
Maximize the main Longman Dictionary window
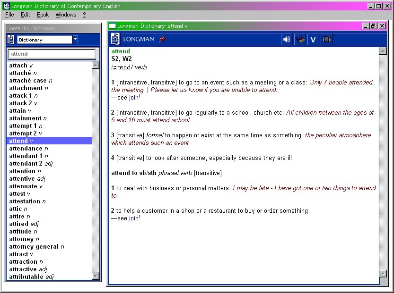coord(379,6)
